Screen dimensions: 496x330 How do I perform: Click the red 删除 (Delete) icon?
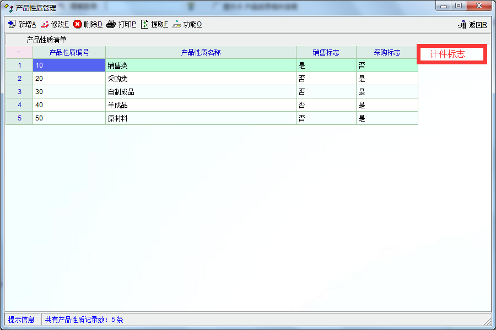coord(78,24)
